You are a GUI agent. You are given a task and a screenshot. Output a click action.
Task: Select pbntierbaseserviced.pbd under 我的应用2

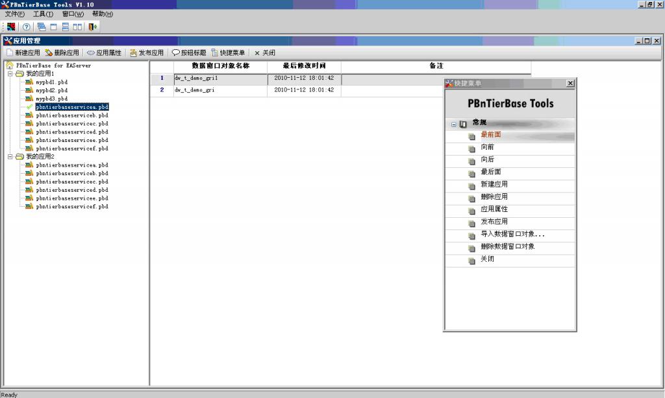(x=72, y=190)
